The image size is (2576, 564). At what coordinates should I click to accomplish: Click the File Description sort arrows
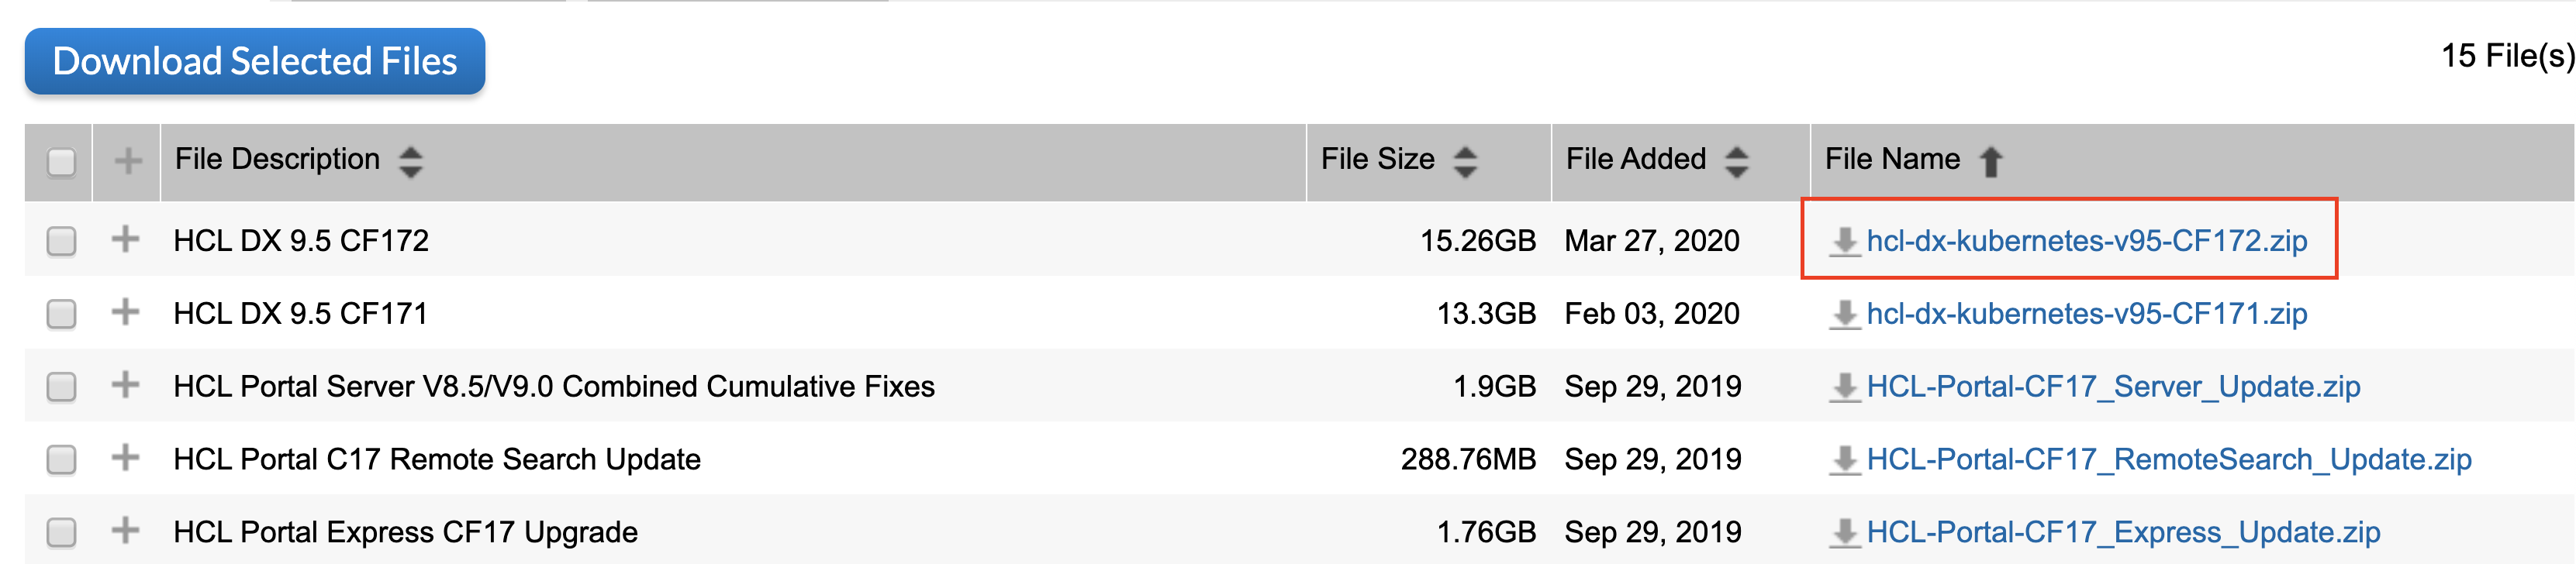pos(411,160)
